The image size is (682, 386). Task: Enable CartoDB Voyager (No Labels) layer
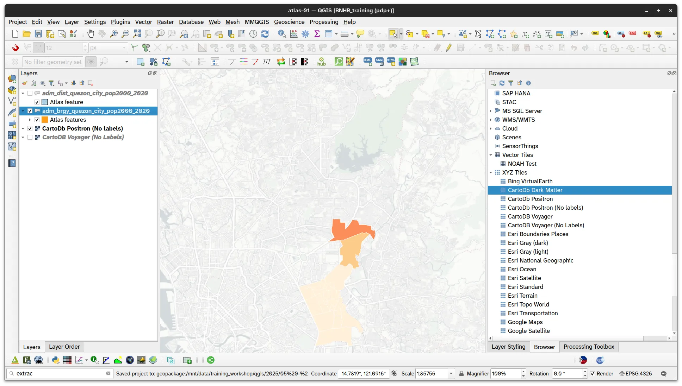coord(30,137)
